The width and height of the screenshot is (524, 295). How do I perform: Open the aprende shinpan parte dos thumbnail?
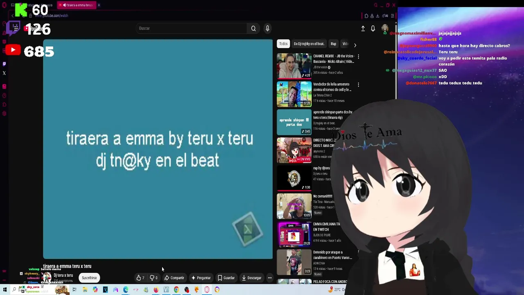[294, 122]
